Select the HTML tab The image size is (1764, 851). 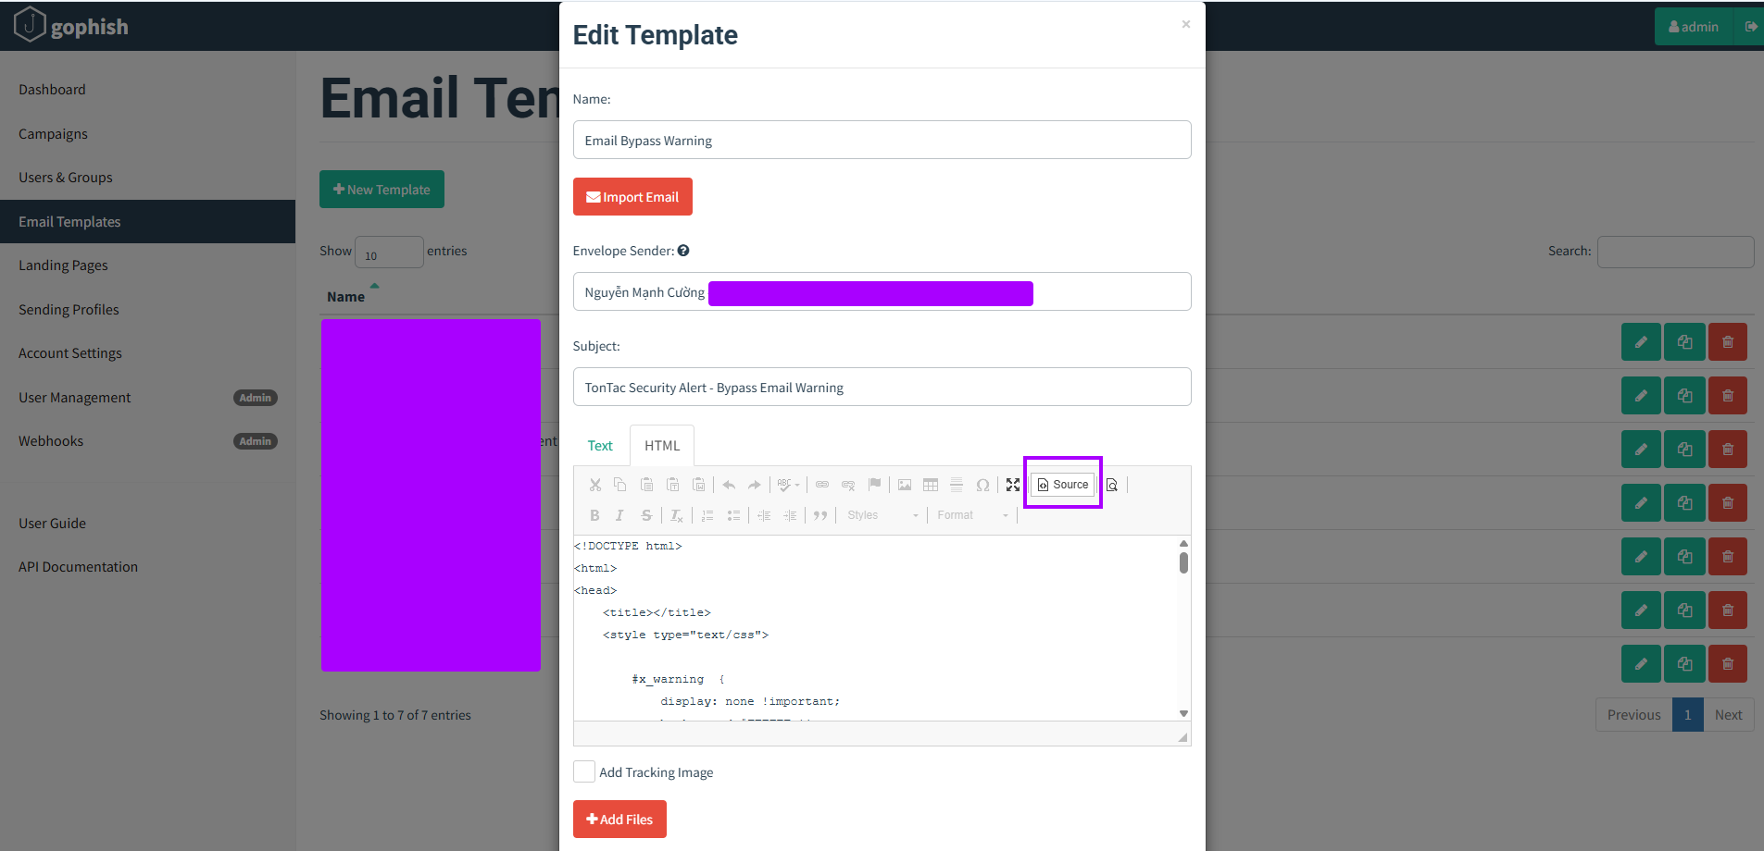pos(662,446)
